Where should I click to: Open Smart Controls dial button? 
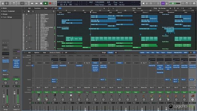pos(18,3)
